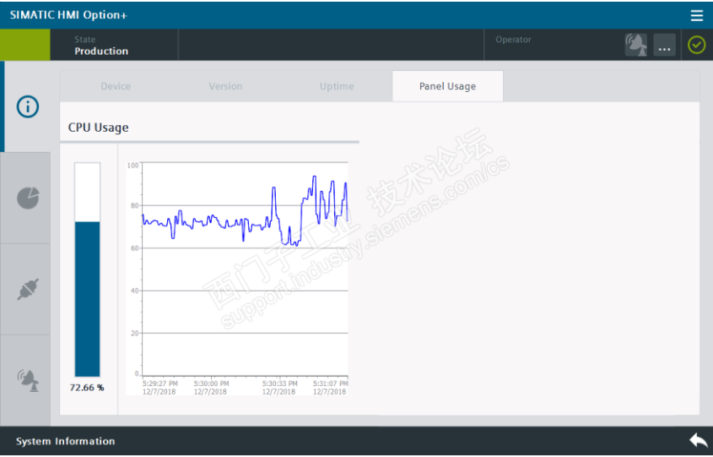Click the green checkmark status icon
The image size is (713, 457).
697,45
